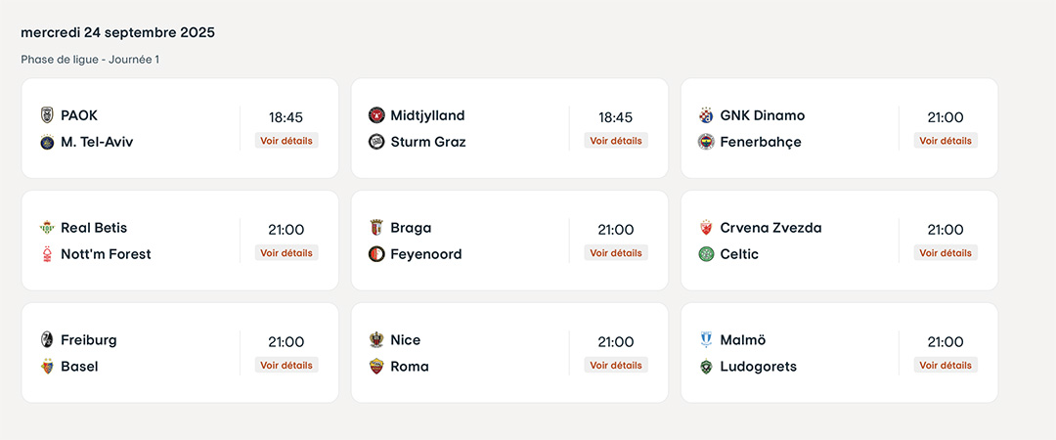Click the Nott'm Forest crest icon
1056x440 pixels.
coord(47,254)
